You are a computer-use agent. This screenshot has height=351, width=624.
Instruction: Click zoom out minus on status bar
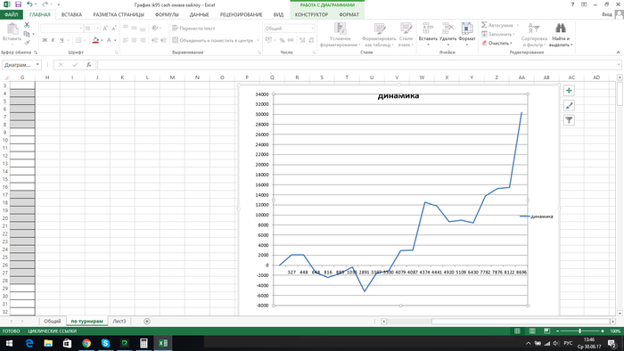(557, 331)
